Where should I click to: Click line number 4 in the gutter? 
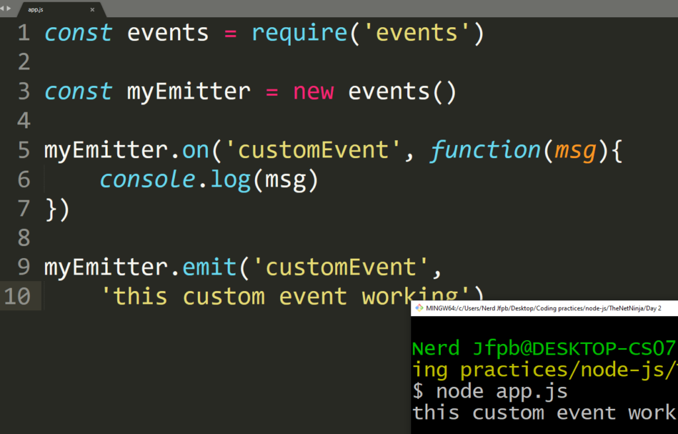tap(24, 120)
